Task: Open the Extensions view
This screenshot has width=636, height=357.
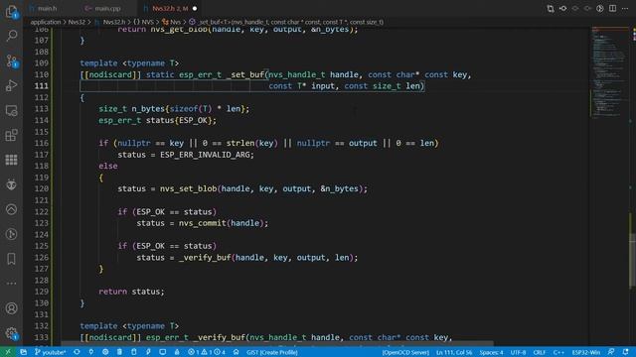Action: (11, 135)
